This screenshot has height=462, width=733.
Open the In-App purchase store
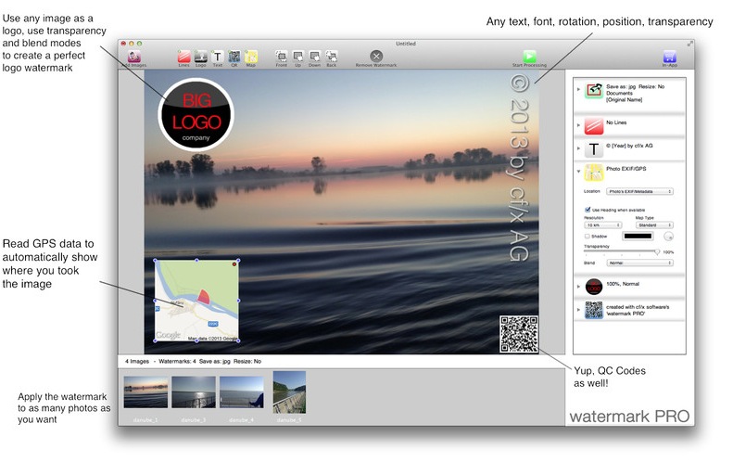[669, 58]
